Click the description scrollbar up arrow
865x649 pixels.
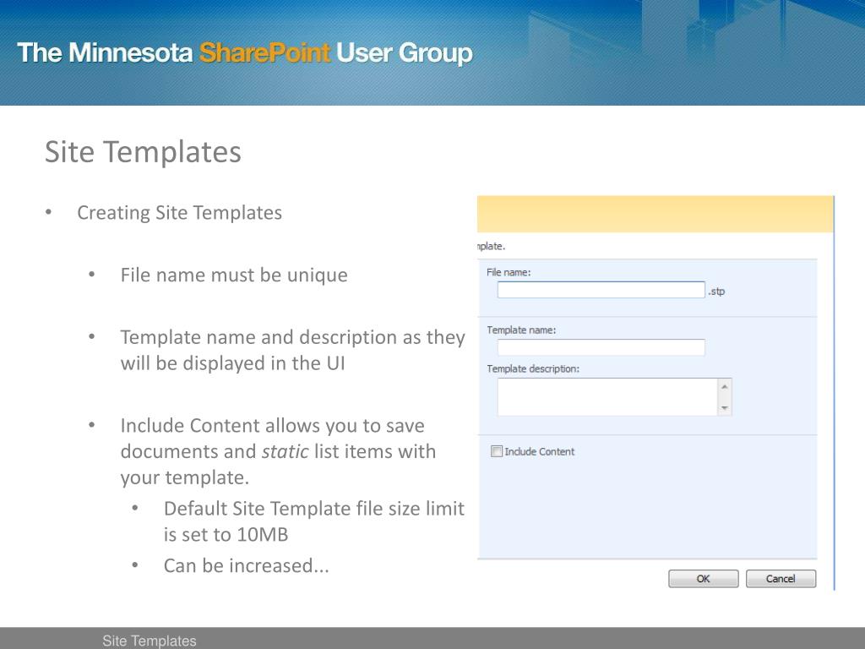725,386
